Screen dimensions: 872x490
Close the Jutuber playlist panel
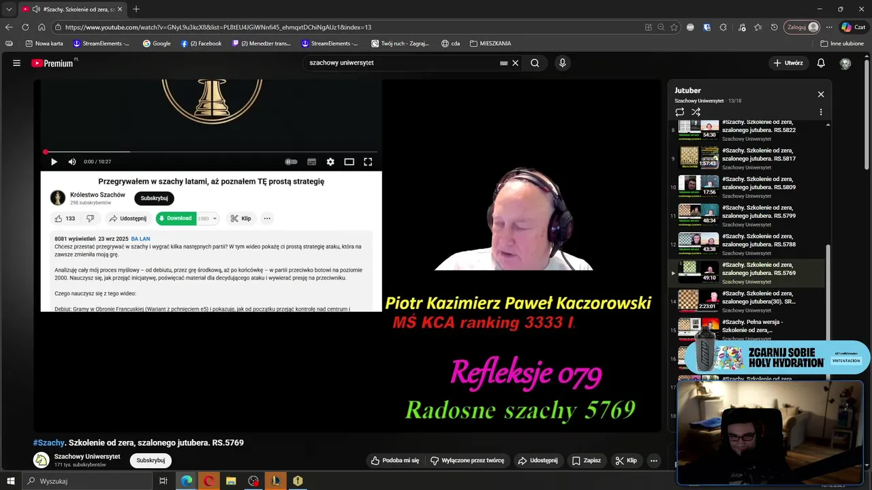821,94
